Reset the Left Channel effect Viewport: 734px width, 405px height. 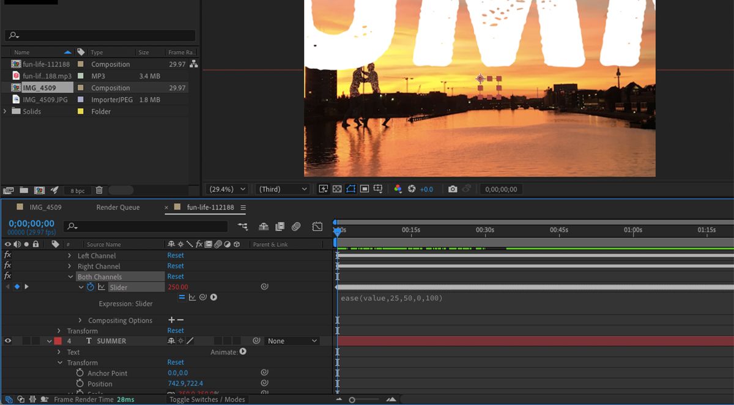tap(176, 255)
